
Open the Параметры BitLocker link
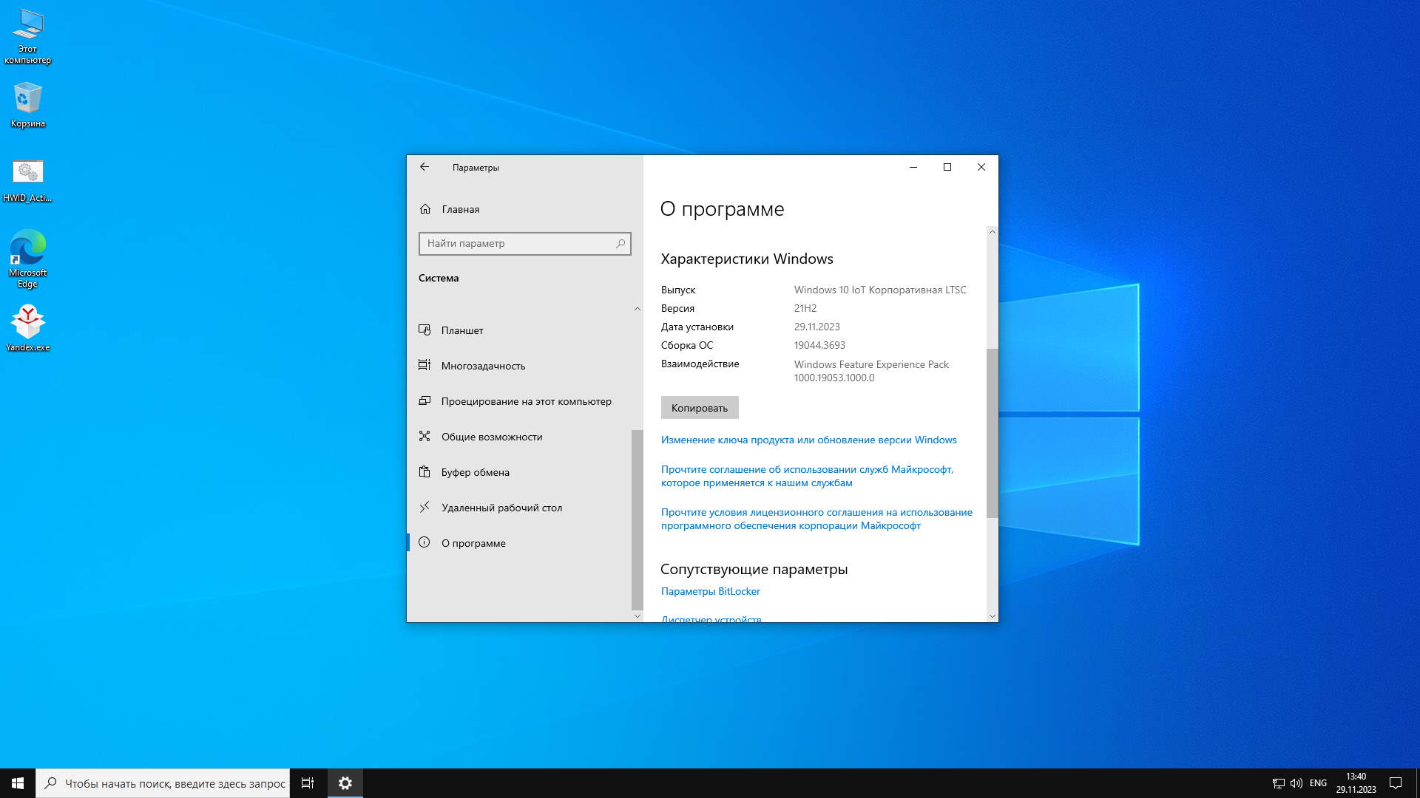(x=710, y=591)
